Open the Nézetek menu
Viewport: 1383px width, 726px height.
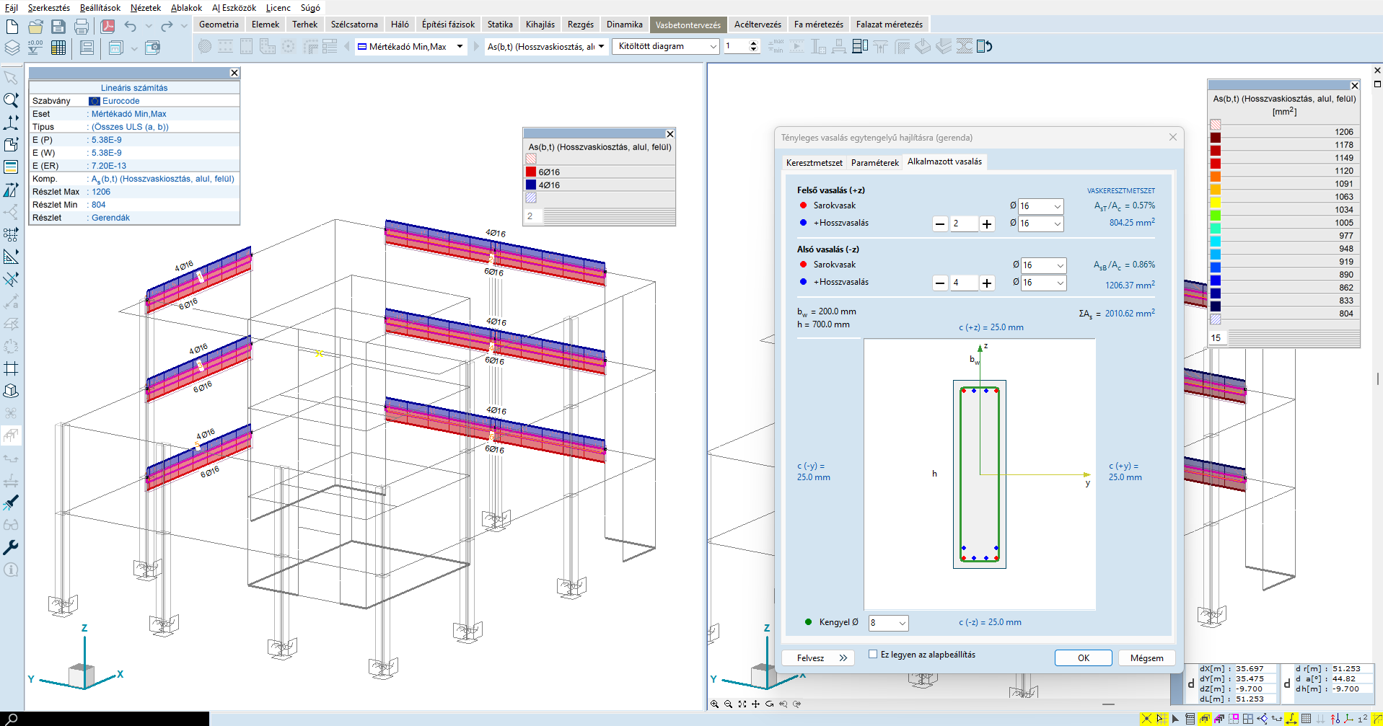click(146, 8)
